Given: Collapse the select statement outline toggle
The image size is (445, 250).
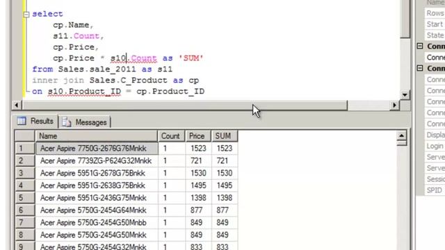Looking at the screenshot, I should pos(26,14).
